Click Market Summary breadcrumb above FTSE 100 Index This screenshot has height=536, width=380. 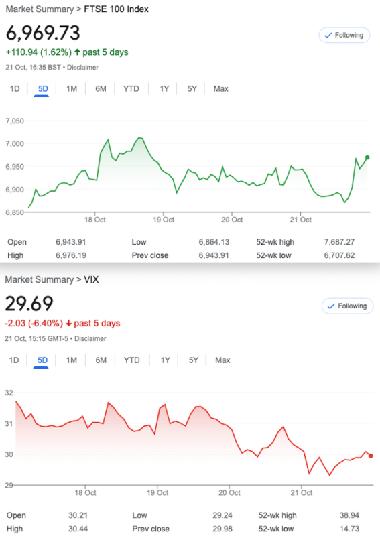40,9
